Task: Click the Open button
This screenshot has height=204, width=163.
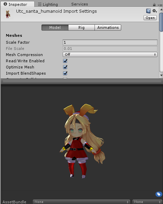Action: coord(150,18)
